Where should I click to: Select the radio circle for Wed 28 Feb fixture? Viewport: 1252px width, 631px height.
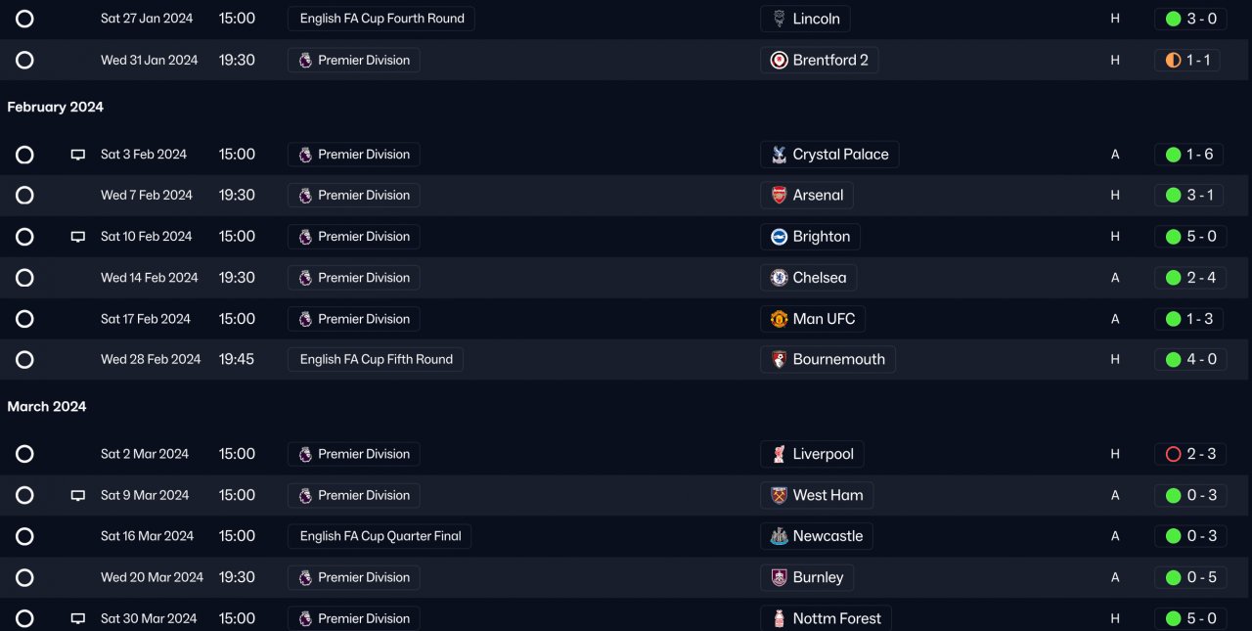click(x=24, y=360)
